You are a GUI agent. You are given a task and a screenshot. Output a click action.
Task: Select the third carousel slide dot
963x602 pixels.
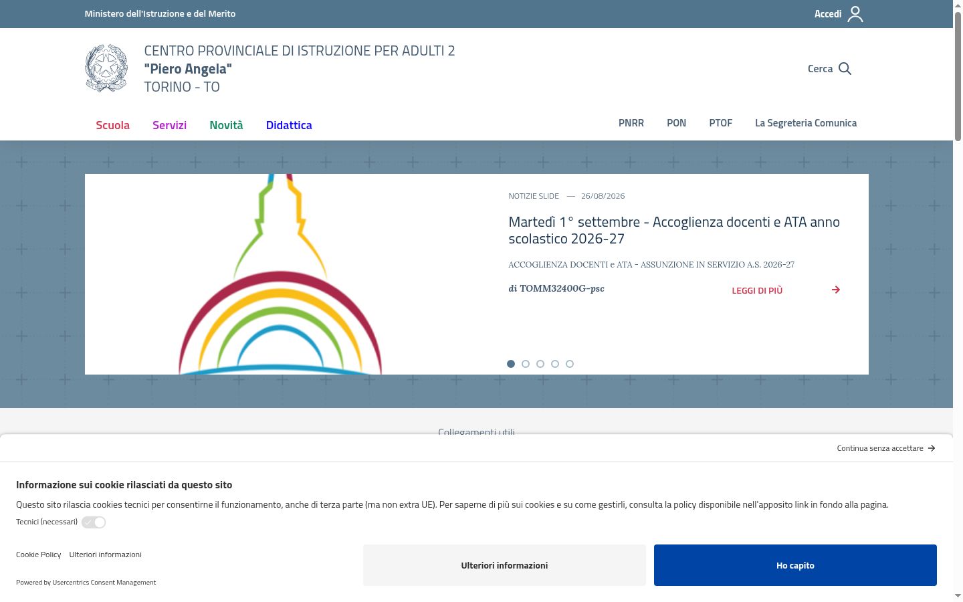coord(540,364)
